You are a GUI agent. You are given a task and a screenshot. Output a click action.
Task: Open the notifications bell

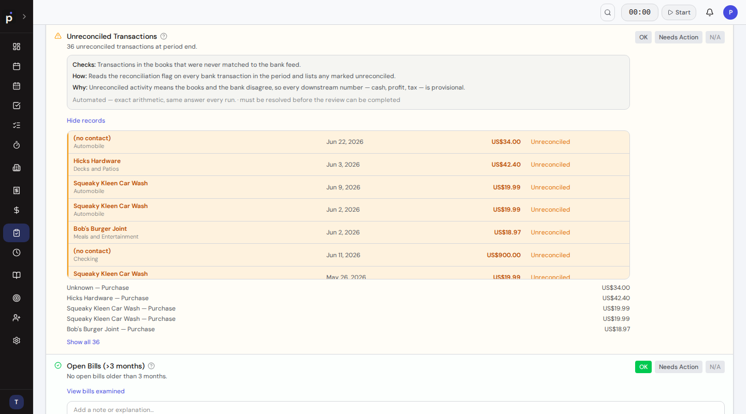pyautogui.click(x=710, y=12)
